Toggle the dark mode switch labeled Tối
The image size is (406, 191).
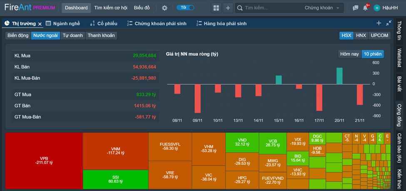(185, 7)
